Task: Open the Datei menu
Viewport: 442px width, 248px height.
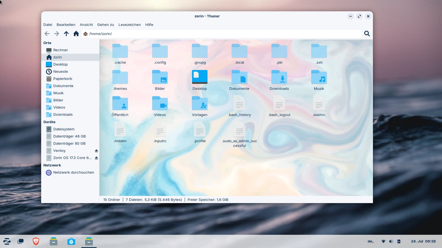Action: pyautogui.click(x=48, y=25)
